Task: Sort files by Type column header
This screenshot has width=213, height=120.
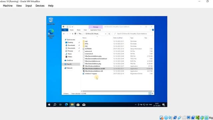Action: 132,38
